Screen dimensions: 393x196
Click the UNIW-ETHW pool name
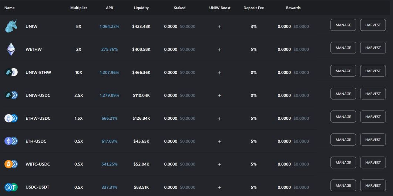click(38, 73)
